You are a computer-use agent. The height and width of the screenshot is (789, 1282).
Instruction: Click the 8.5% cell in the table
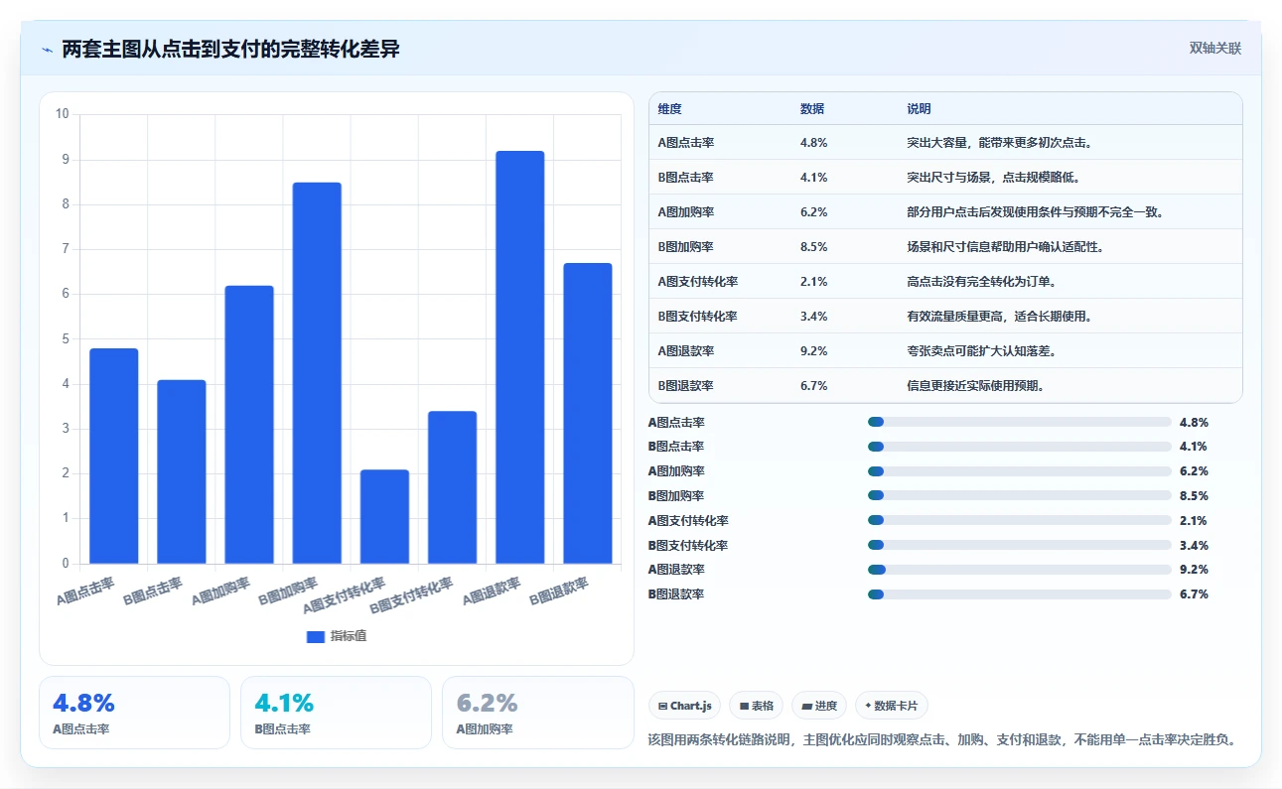(x=813, y=247)
